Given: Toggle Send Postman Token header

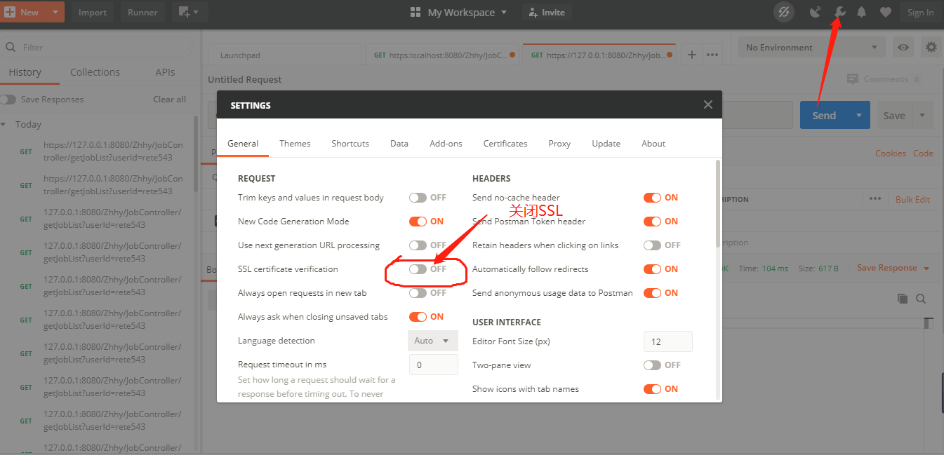Looking at the screenshot, I should (653, 222).
